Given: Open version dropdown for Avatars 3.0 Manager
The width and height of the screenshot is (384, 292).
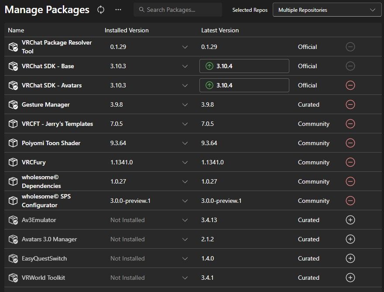Looking at the screenshot, I should click(x=185, y=239).
